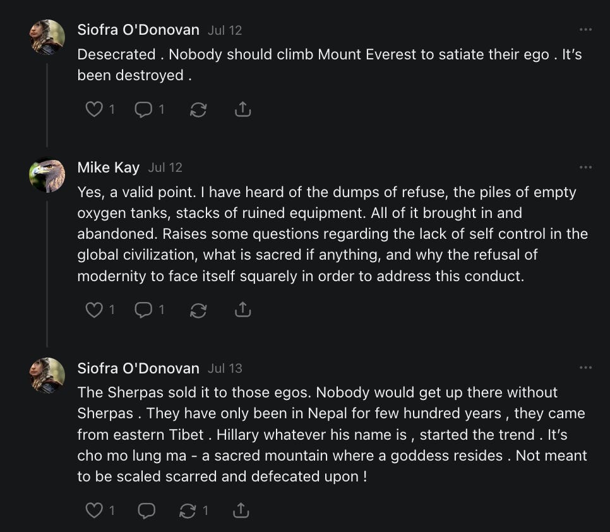610x532 pixels.
Task: Share Mike Kay's comment
Action: (242, 310)
